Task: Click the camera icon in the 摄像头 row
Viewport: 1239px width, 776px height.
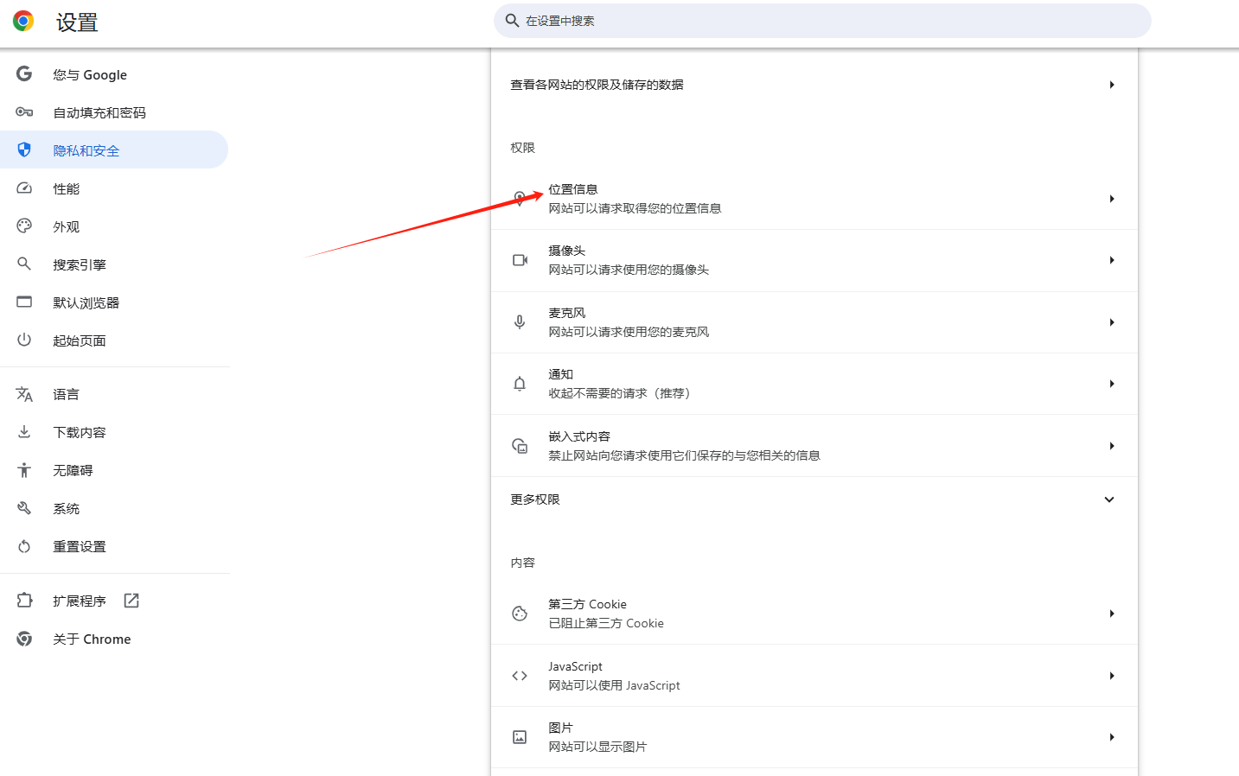Action: point(520,260)
